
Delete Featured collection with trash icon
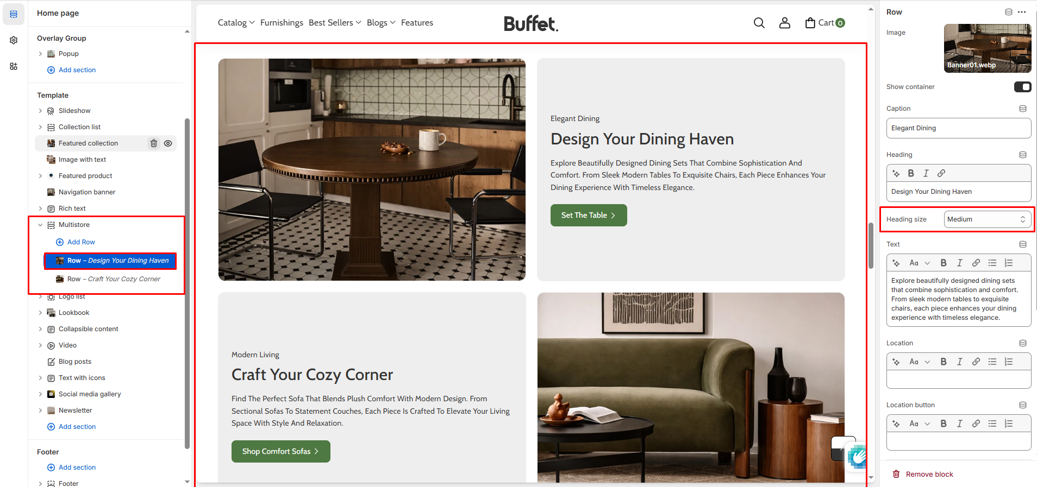pyautogui.click(x=154, y=143)
